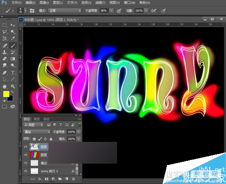Click the delete layer trash icon
Viewport: 226px width, 184px height.
tap(73, 179)
